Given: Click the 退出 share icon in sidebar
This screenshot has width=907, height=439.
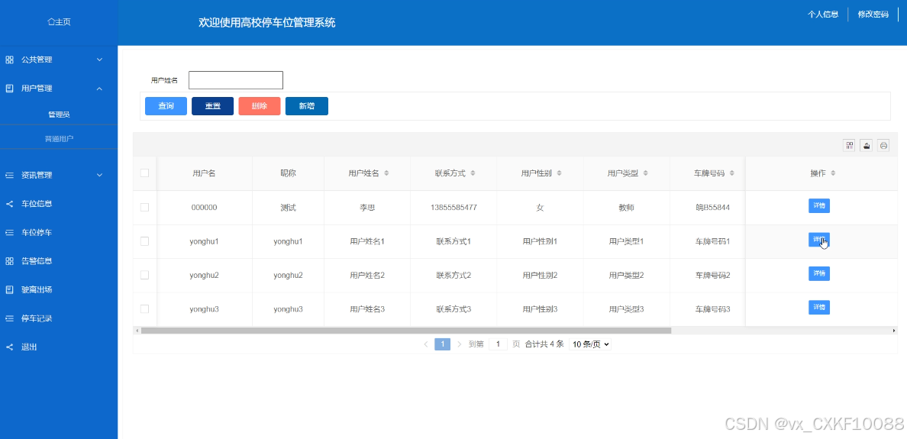Looking at the screenshot, I should point(9,347).
